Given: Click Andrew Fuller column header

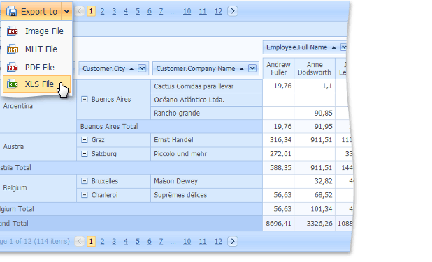Looking at the screenshot, I should pyautogui.click(x=278, y=68).
